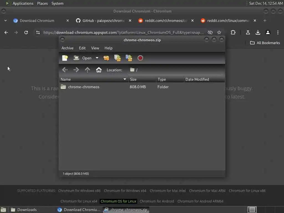Click the red Stop operation icon
This screenshot has width=284, height=213.
pyautogui.click(x=140, y=58)
